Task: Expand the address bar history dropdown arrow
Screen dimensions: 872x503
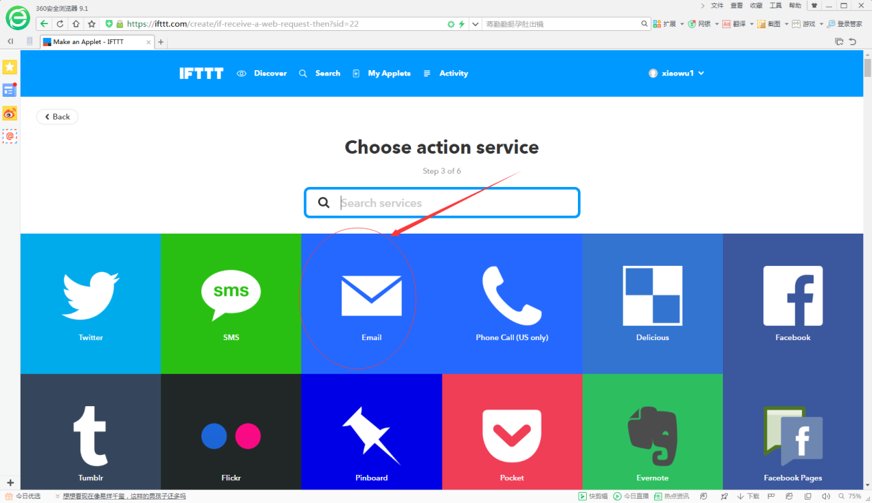Action: 476,24
